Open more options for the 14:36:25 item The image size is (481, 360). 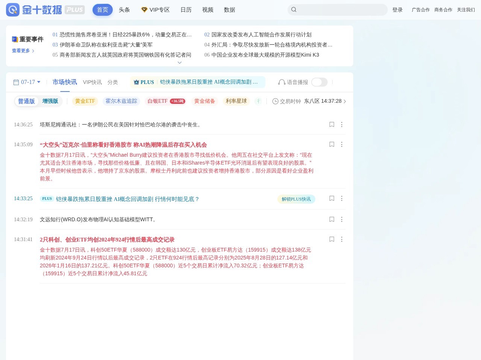point(342,124)
